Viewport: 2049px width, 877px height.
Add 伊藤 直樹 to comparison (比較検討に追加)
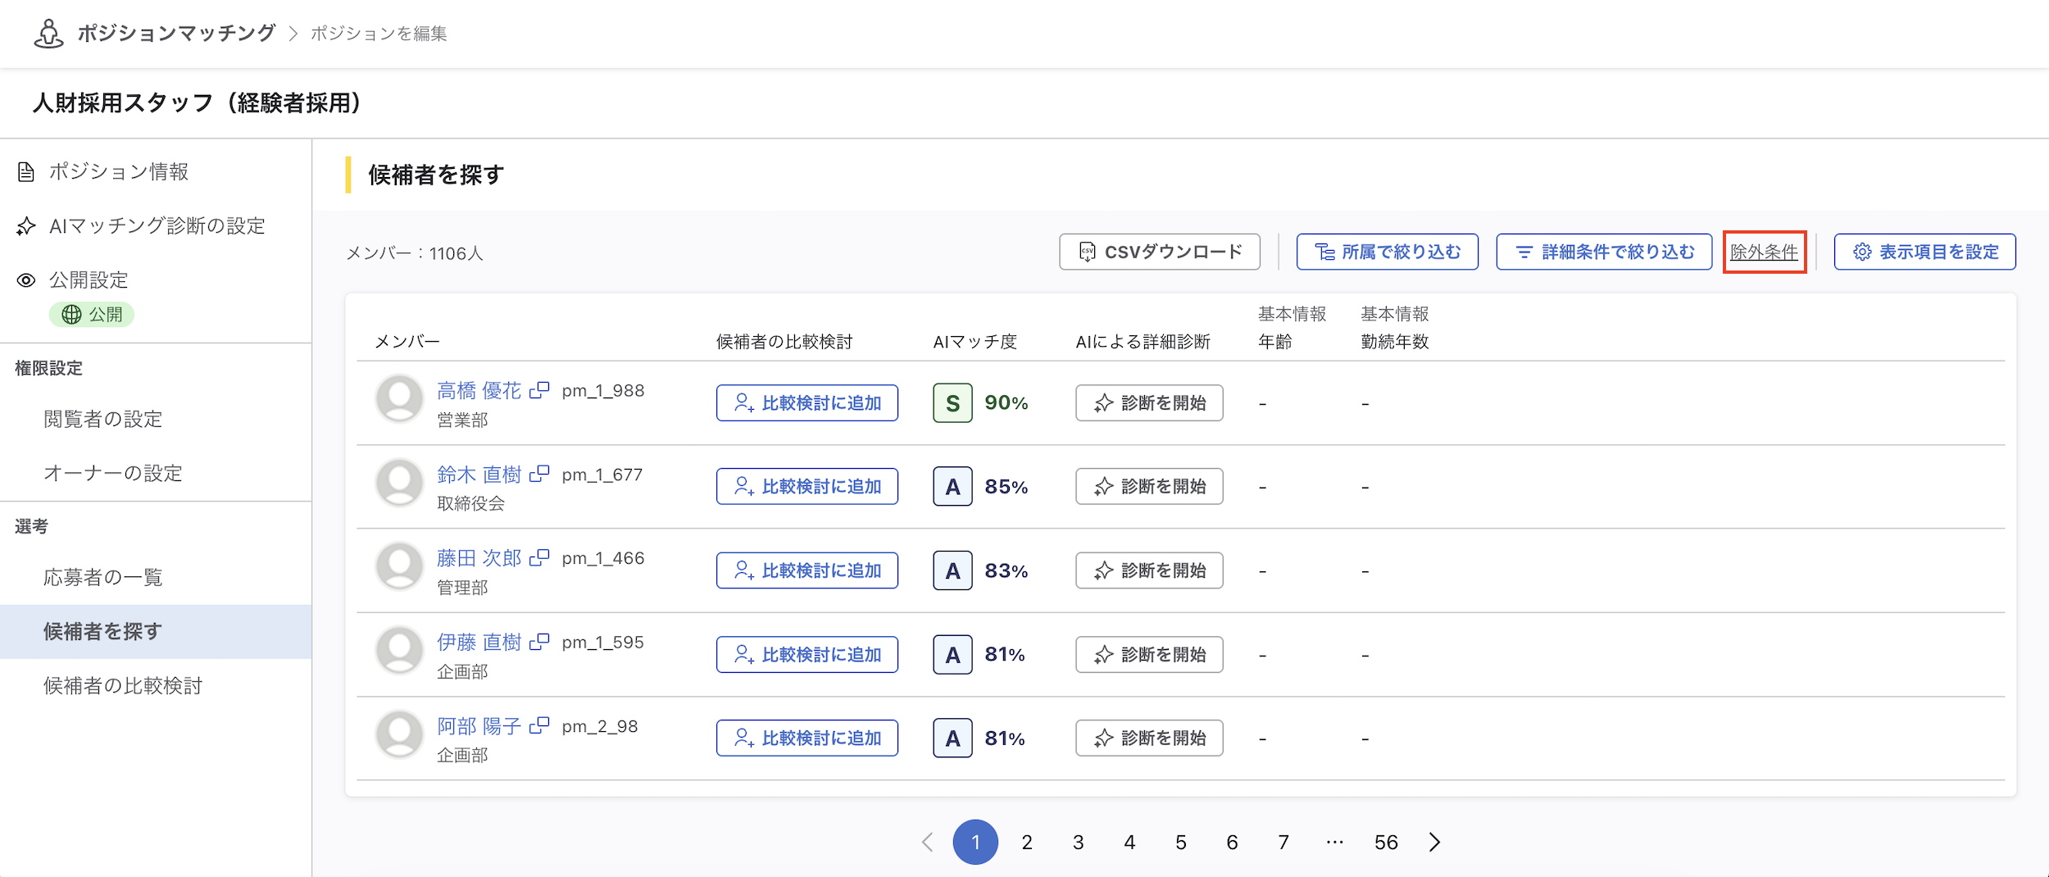807,654
